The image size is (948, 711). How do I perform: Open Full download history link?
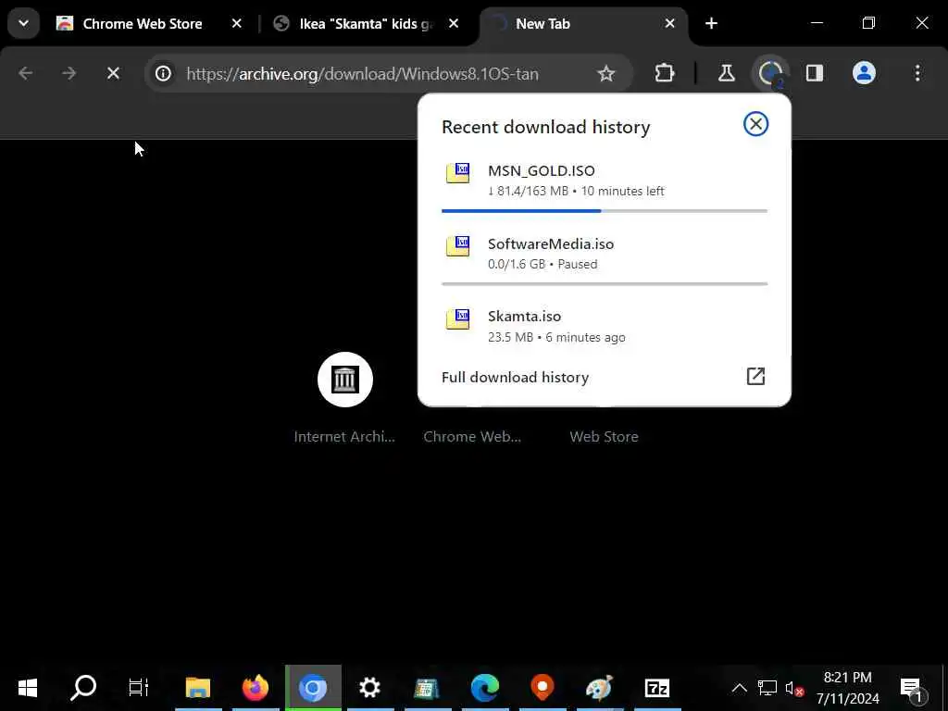click(515, 378)
